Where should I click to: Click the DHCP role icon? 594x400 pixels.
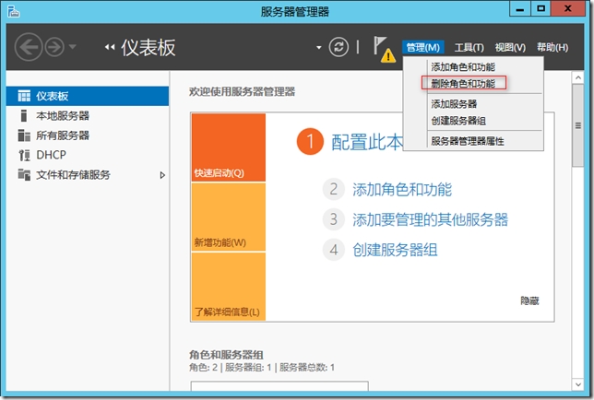tap(24, 155)
